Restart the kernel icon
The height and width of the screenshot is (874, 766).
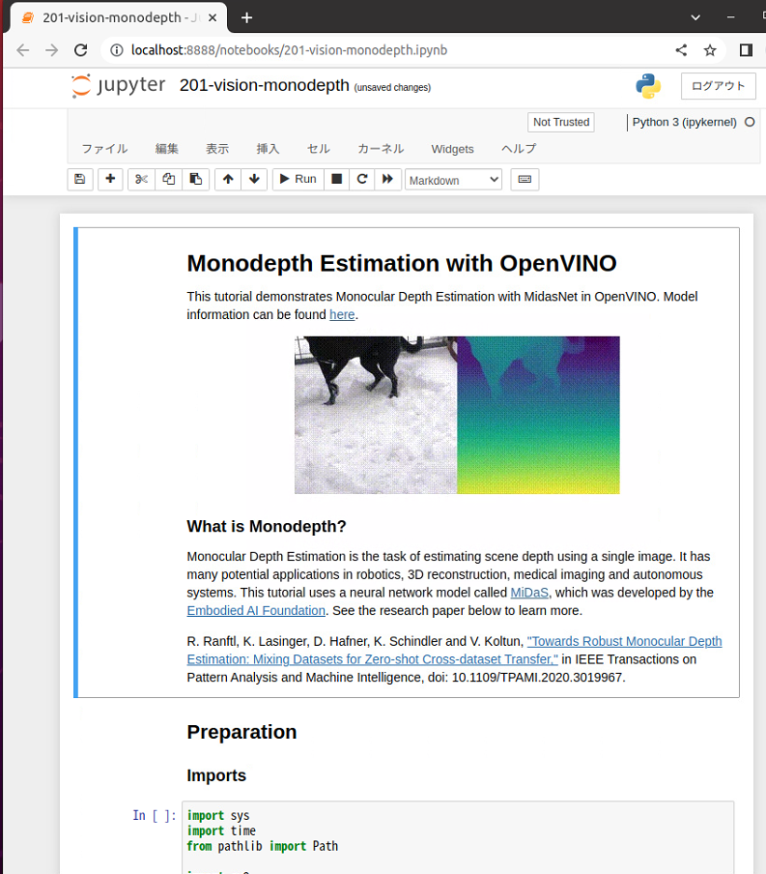(362, 179)
